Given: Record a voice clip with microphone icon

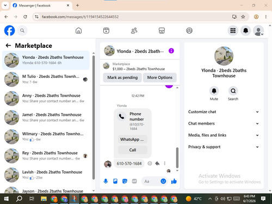Looking at the screenshot, I should (106, 181).
